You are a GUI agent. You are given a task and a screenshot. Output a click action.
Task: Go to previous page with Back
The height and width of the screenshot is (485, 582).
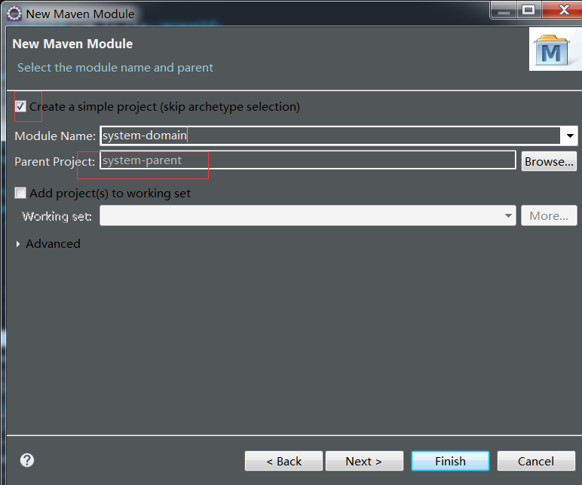283,461
